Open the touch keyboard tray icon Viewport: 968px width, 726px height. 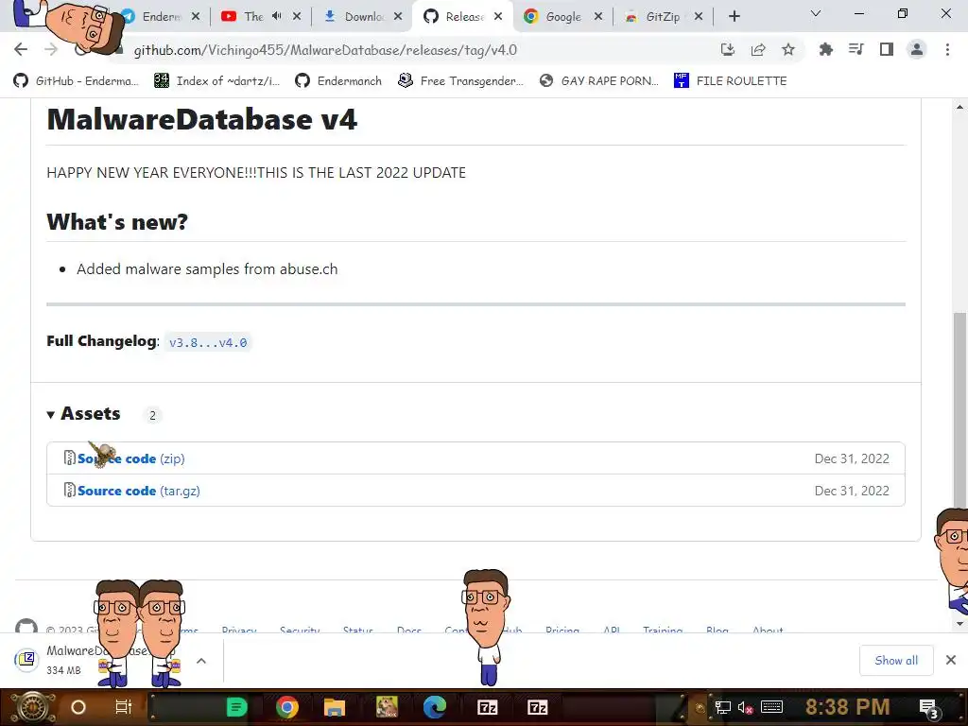pyautogui.click(x=771, y=707)
